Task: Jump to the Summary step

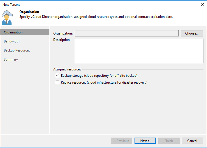Action: 11,59
